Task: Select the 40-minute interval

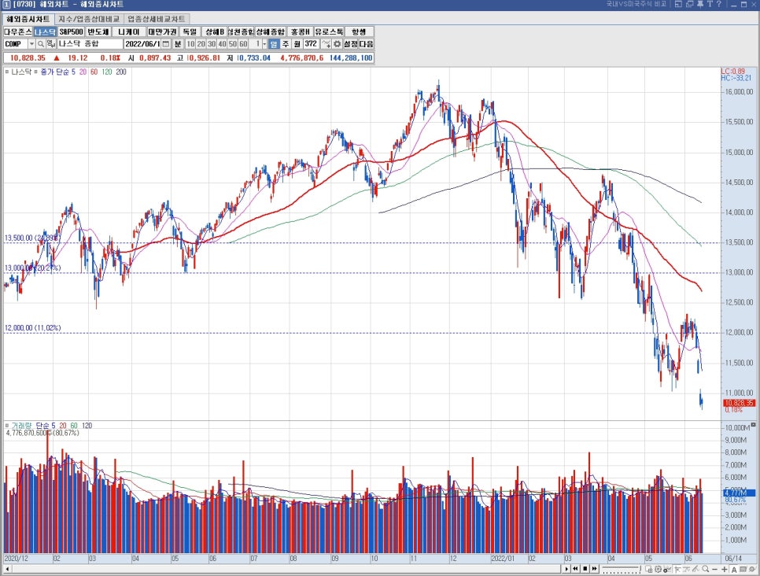Action: 222,44
